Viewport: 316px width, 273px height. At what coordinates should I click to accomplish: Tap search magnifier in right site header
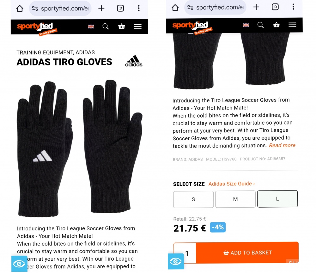[x=261, y=25]
